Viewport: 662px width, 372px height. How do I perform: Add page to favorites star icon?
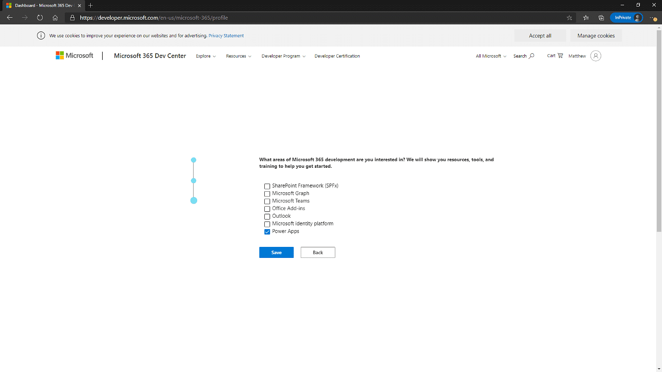[569, 18]
